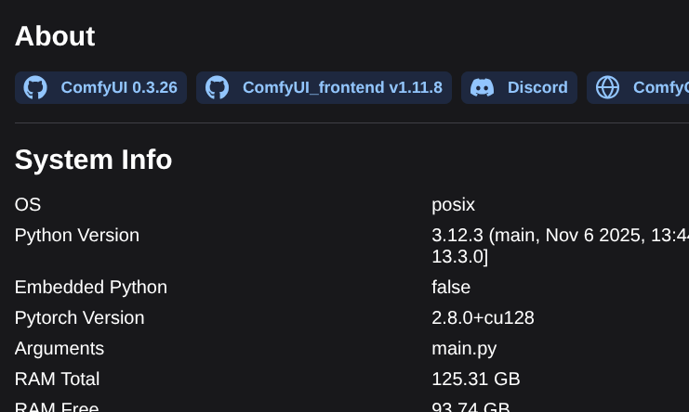
Task: Click the Discord logo icon
Action: 482,87
